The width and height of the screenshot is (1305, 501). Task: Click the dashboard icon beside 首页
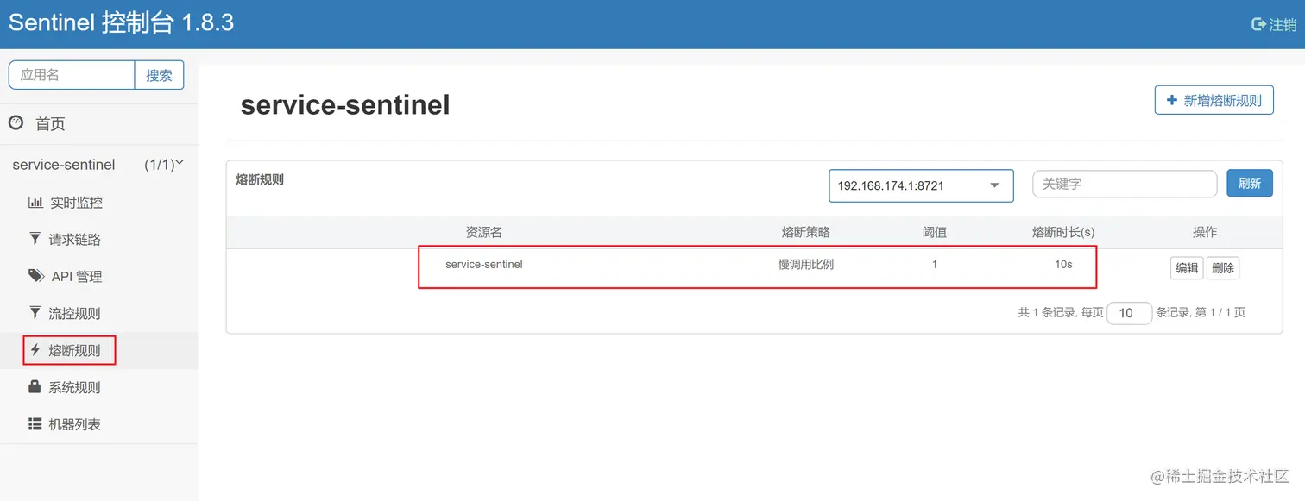(x=16, y=123)
